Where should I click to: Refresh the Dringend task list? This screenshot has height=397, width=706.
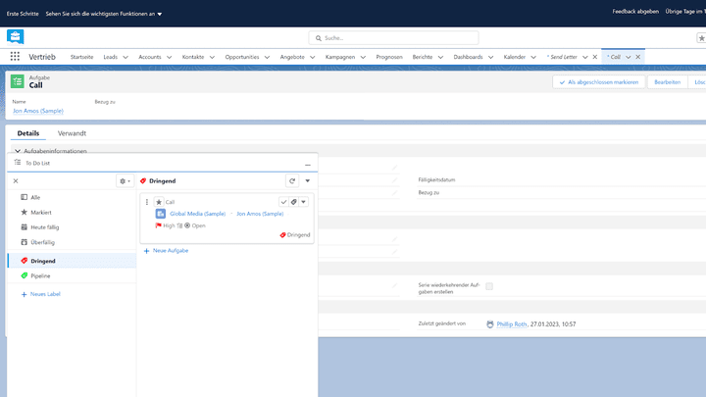pos(291,181)
